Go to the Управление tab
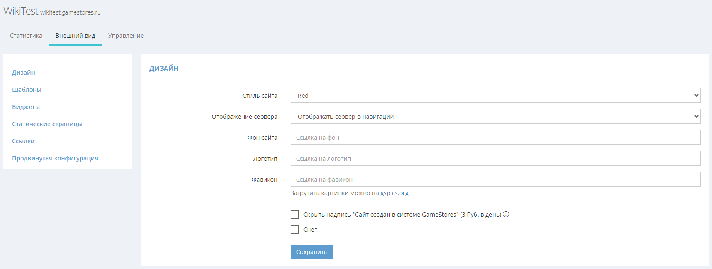712x269 pixels. tap(126, 36)
